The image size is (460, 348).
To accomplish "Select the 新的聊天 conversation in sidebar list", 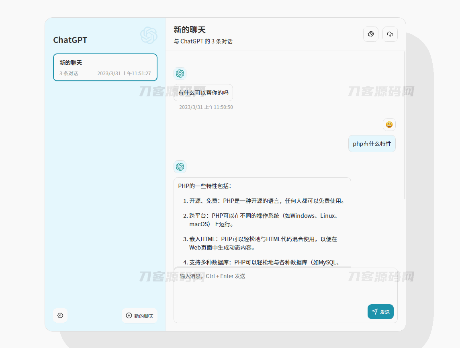I will [x=105, y=67].
